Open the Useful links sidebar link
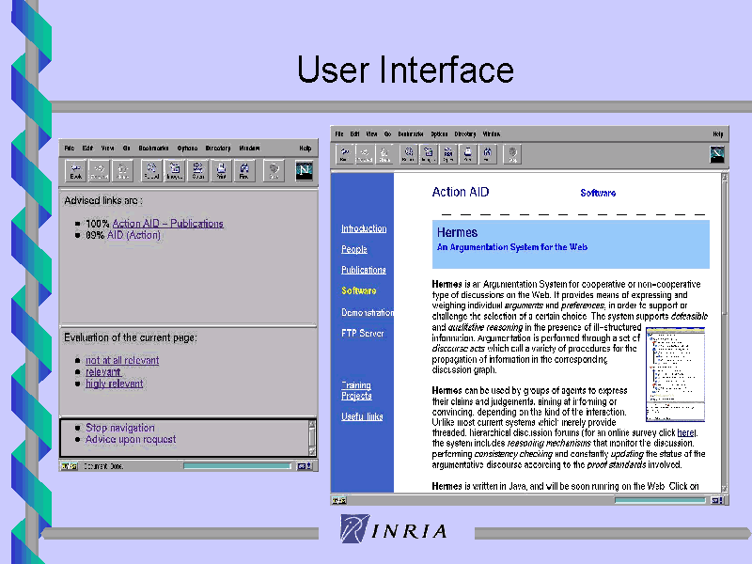The image size is (752, 564). pyautogui.click(x=362, y=416)
